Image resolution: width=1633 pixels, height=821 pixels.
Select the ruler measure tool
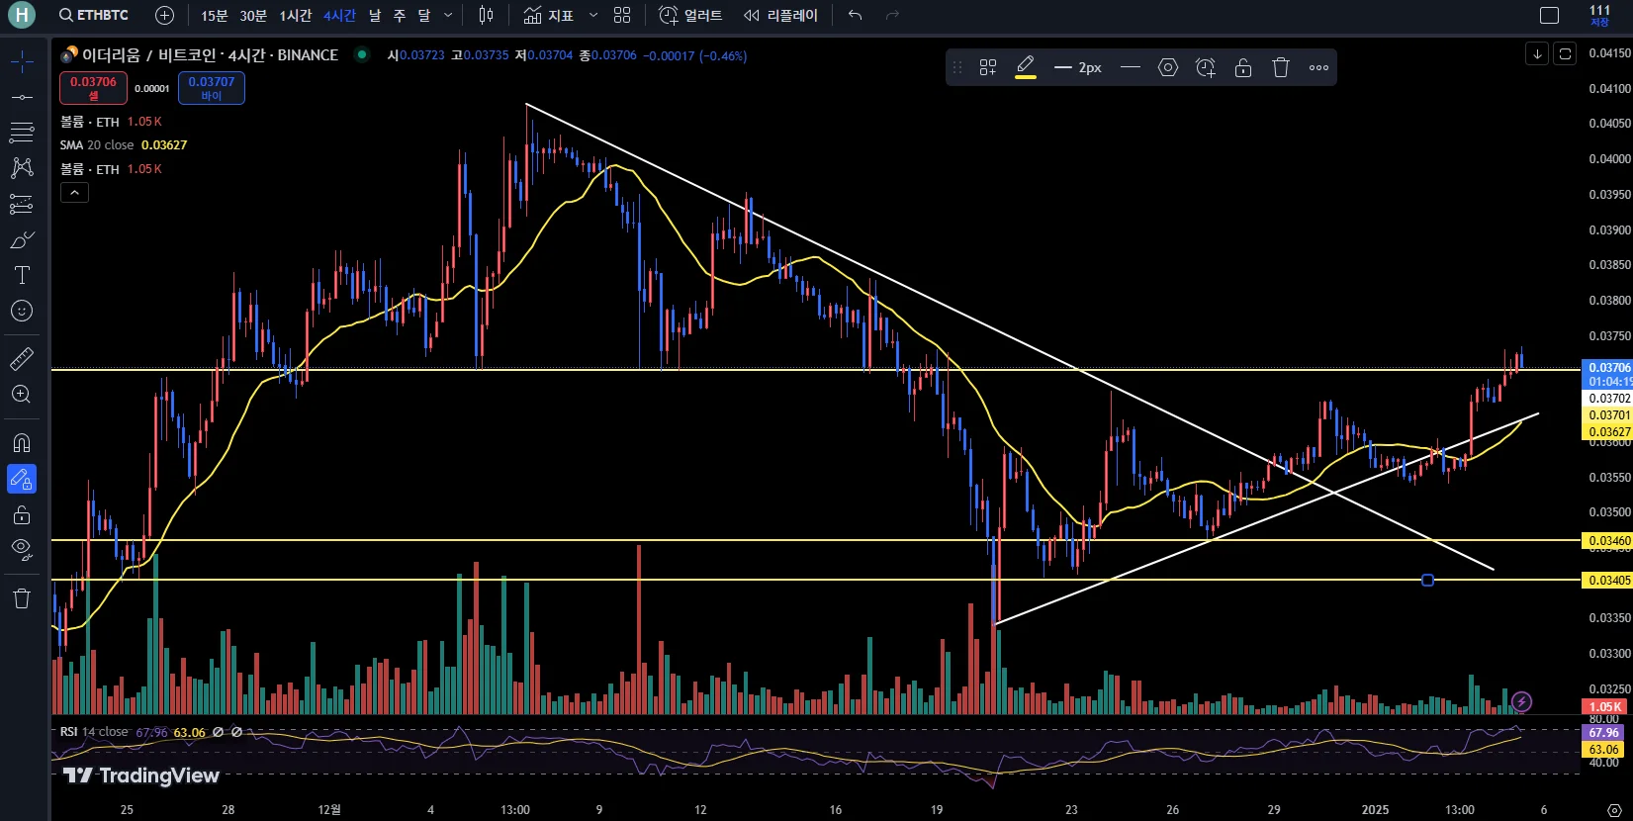pyautogui.click(x=22, y=358)
